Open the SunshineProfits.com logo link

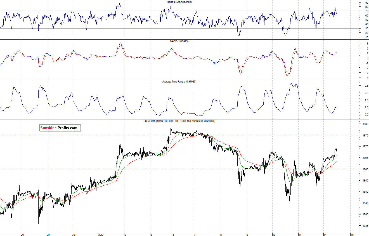60,128
